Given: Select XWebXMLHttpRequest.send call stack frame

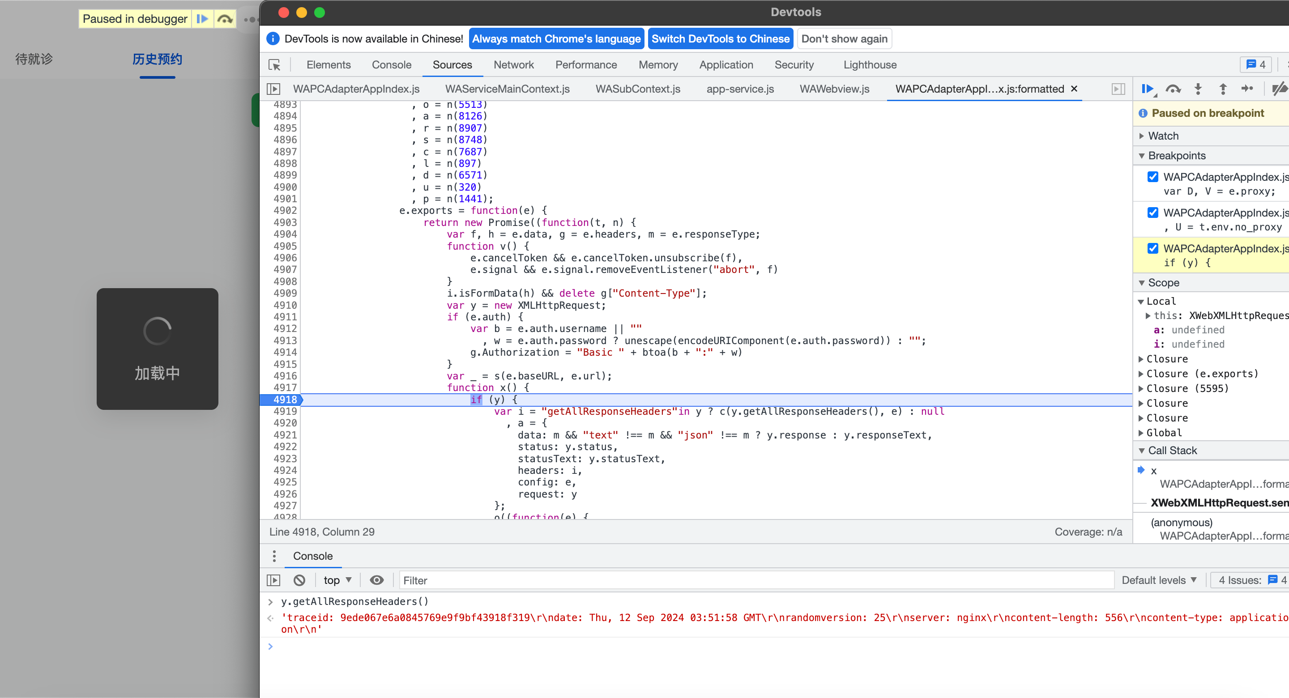Looking at the screenshot, I should [x=1219, y=503].
